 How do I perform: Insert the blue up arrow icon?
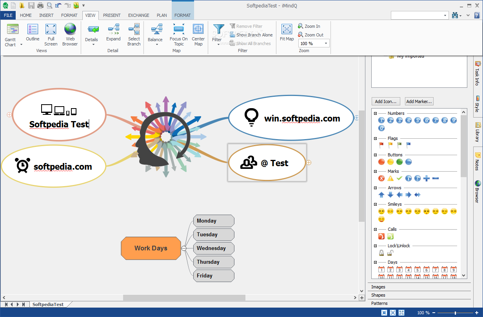381,195
